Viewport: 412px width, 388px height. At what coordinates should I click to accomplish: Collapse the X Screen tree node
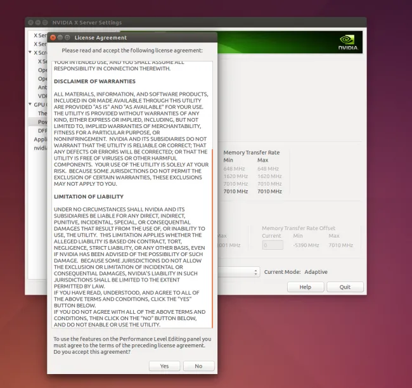tap(30, 53)
